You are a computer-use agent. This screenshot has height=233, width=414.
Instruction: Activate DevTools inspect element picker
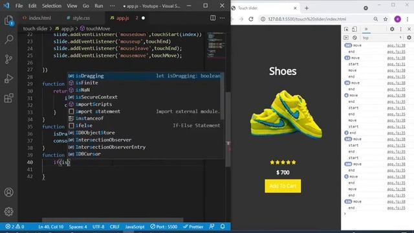(x=346, y=29)
